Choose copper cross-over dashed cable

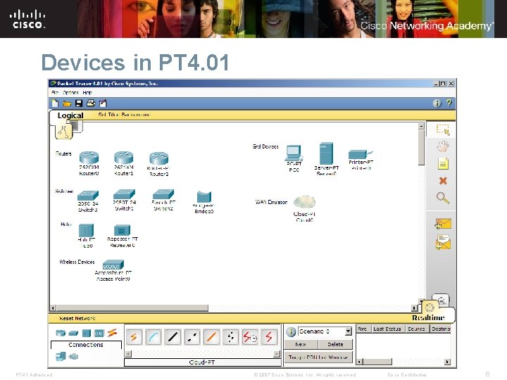click(192, 337)
